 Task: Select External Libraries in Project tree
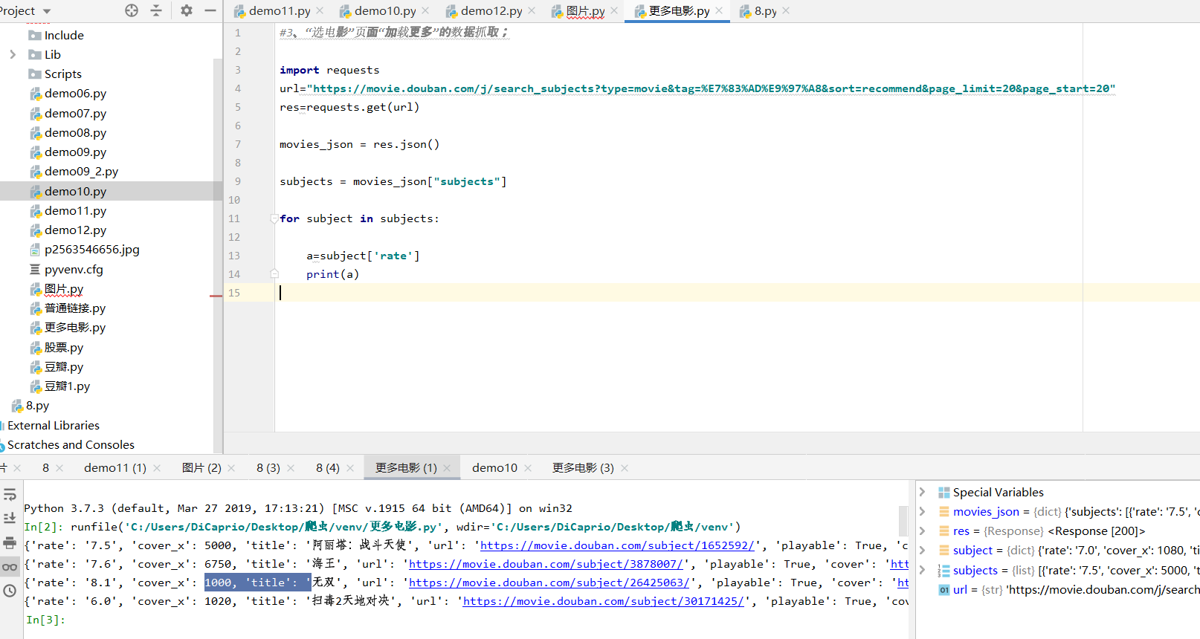pos(54,425)
